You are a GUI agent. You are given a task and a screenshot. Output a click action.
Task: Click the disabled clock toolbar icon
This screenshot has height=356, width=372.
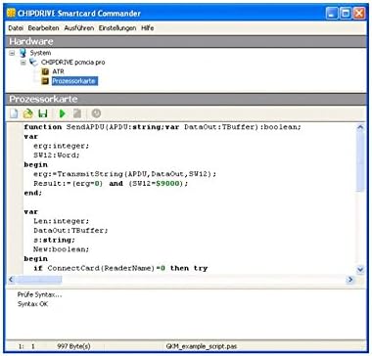(x=96, y=113)
